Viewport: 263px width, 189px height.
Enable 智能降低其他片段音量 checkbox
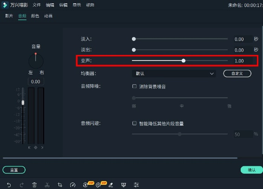click(x=134, y=123)
